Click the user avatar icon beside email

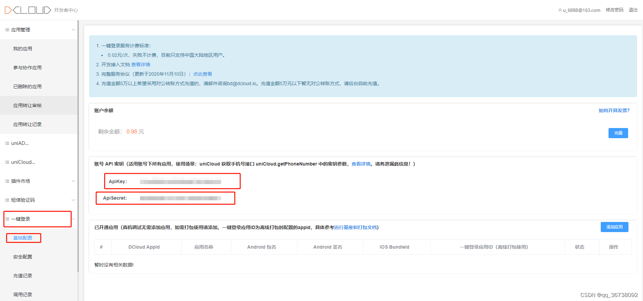point(560,10)
